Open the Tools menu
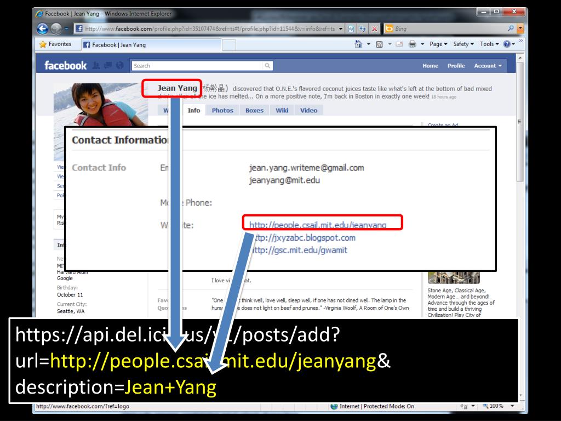Viewport: 561px width, 421px height. pyautogui.click(x=489, y=44)
